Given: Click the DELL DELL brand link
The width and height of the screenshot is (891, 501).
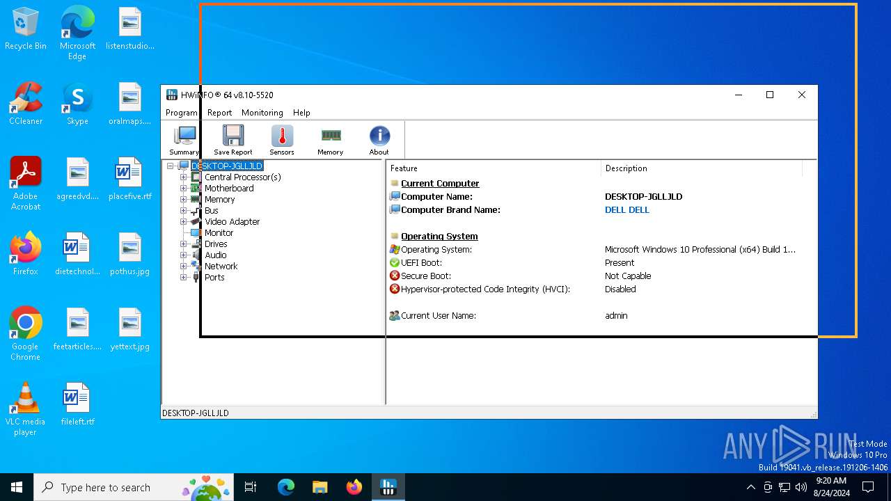Looking at the screenshot, I should point(626,210).
